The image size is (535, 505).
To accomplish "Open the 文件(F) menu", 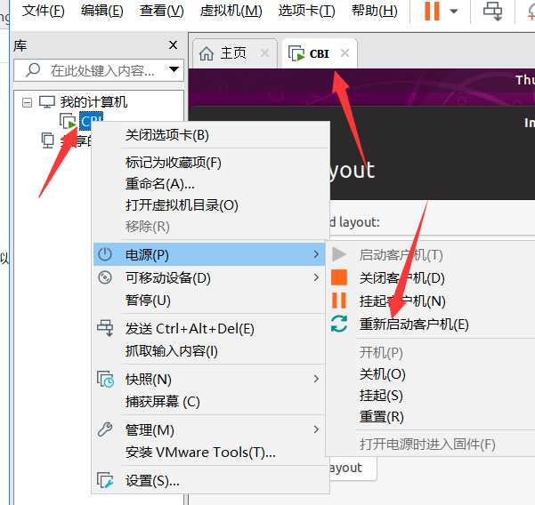I will click(44, 11).
